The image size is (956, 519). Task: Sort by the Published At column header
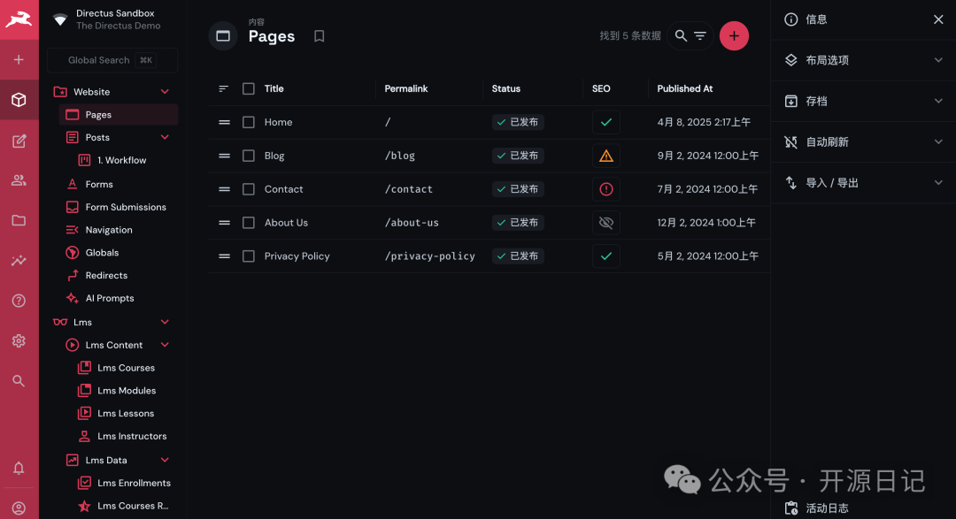click(x=684, y=89)
